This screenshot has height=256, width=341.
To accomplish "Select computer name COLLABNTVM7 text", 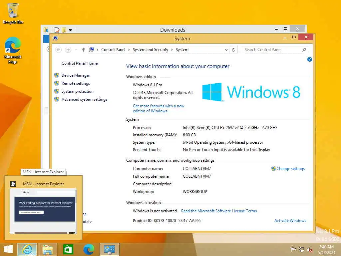I will click(197, 169).
